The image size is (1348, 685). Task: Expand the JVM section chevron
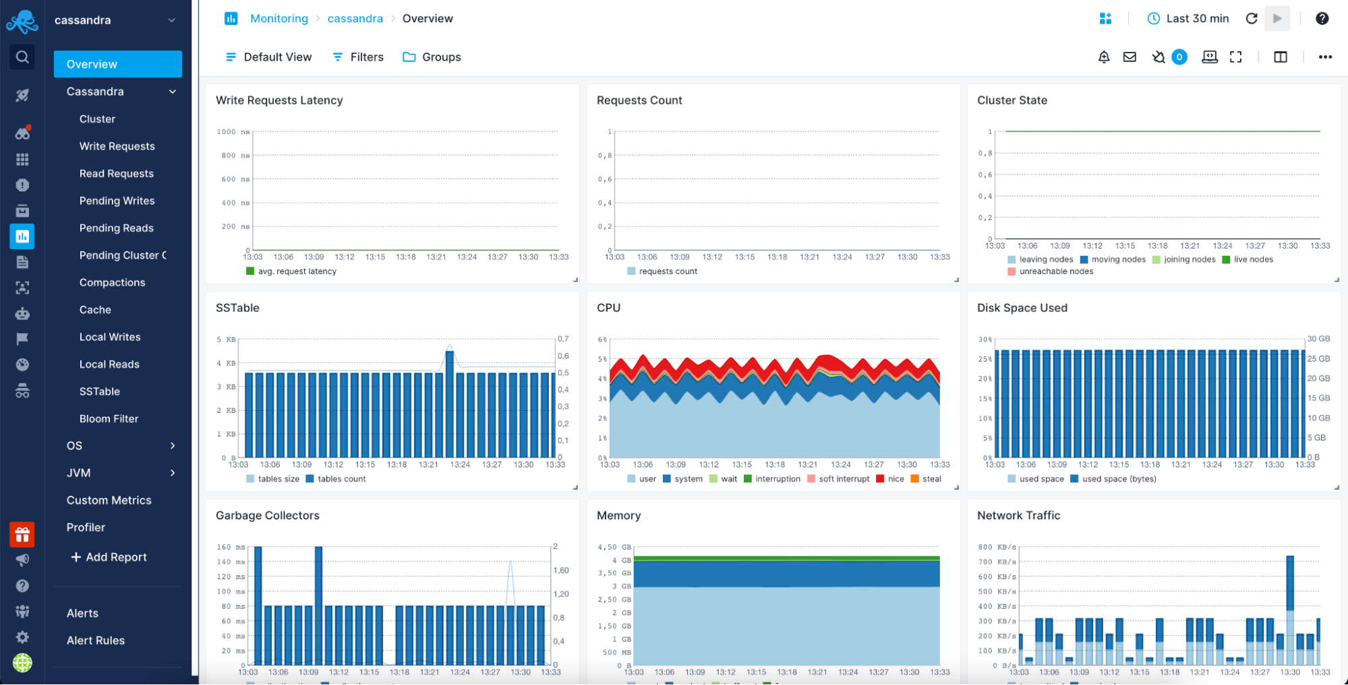point(173,474)
